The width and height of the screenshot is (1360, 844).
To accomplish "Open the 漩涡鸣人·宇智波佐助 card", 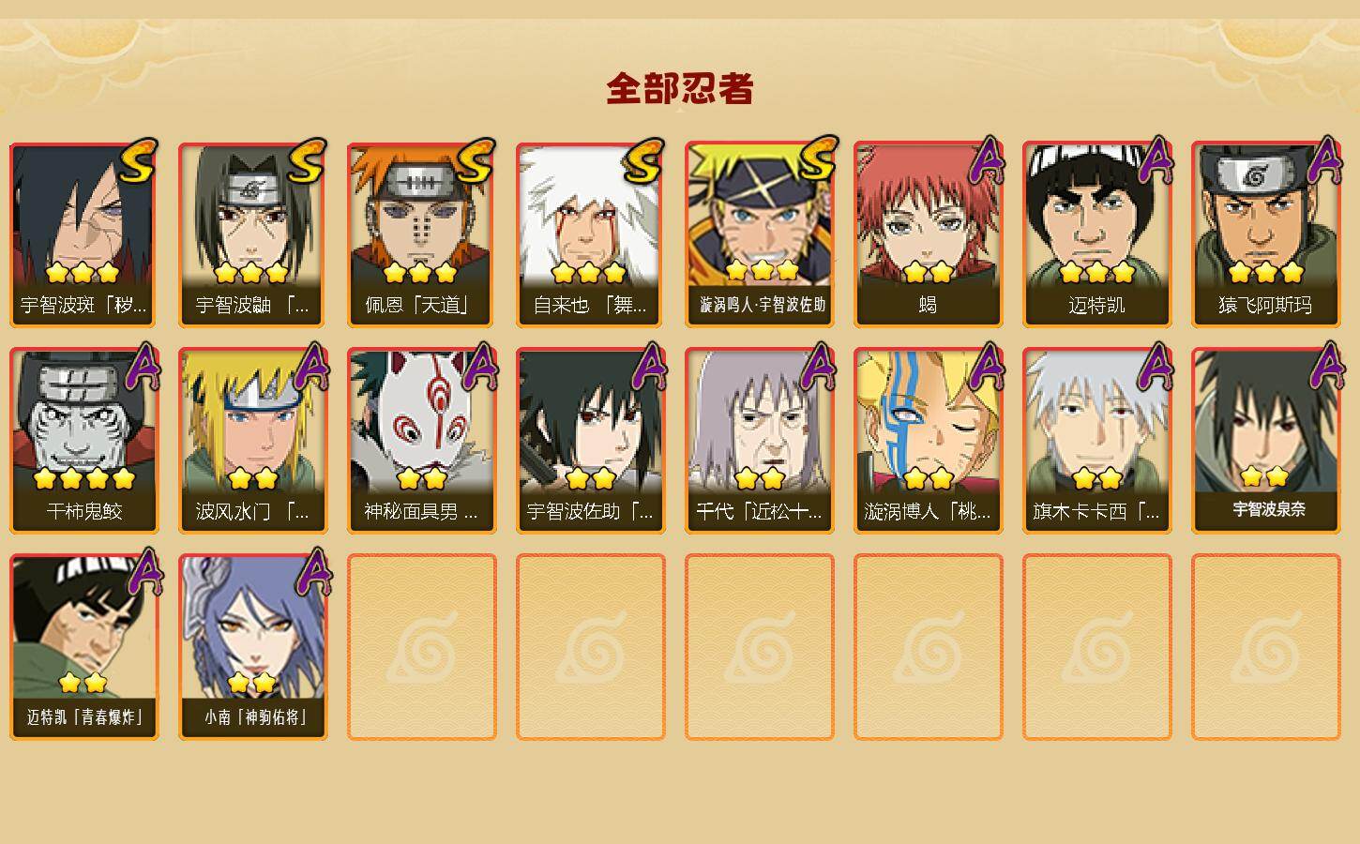I will [759, 234].
